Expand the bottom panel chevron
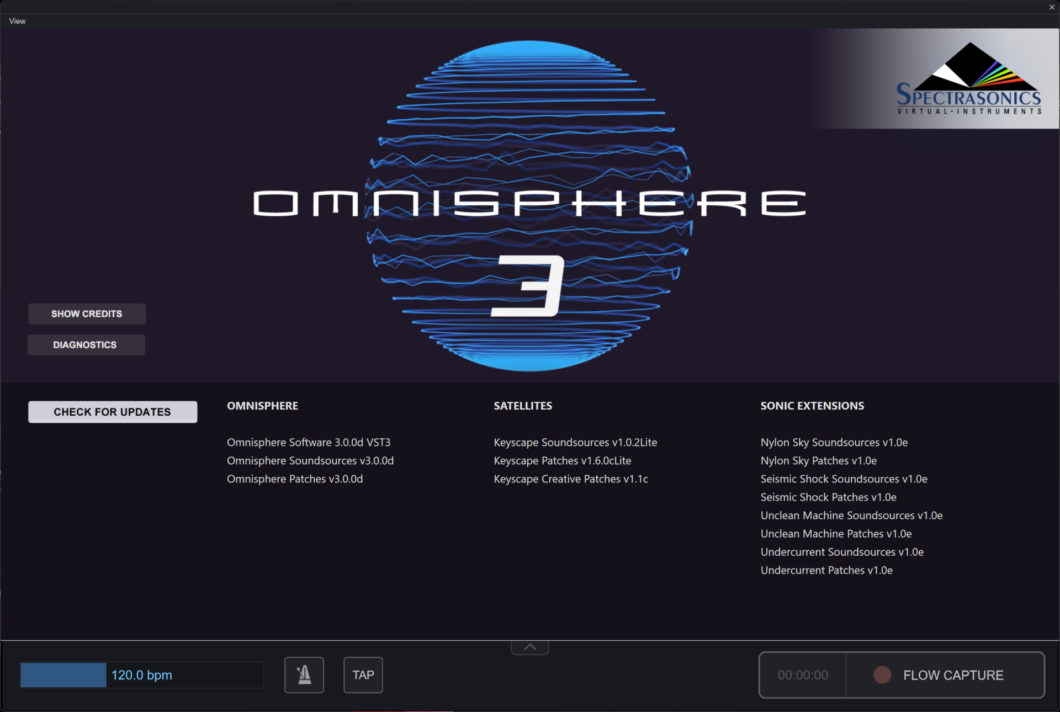This screenshot has height=712, width=1060. point(529,647)
